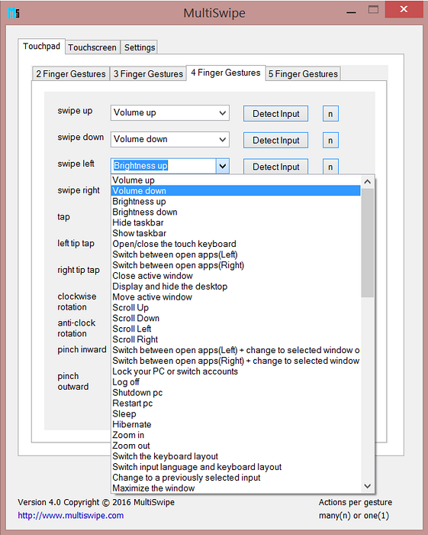This screenshot has width=428, height=535.
Task: Pick Scroll Up from the list
Action: (x=236, y=307)
